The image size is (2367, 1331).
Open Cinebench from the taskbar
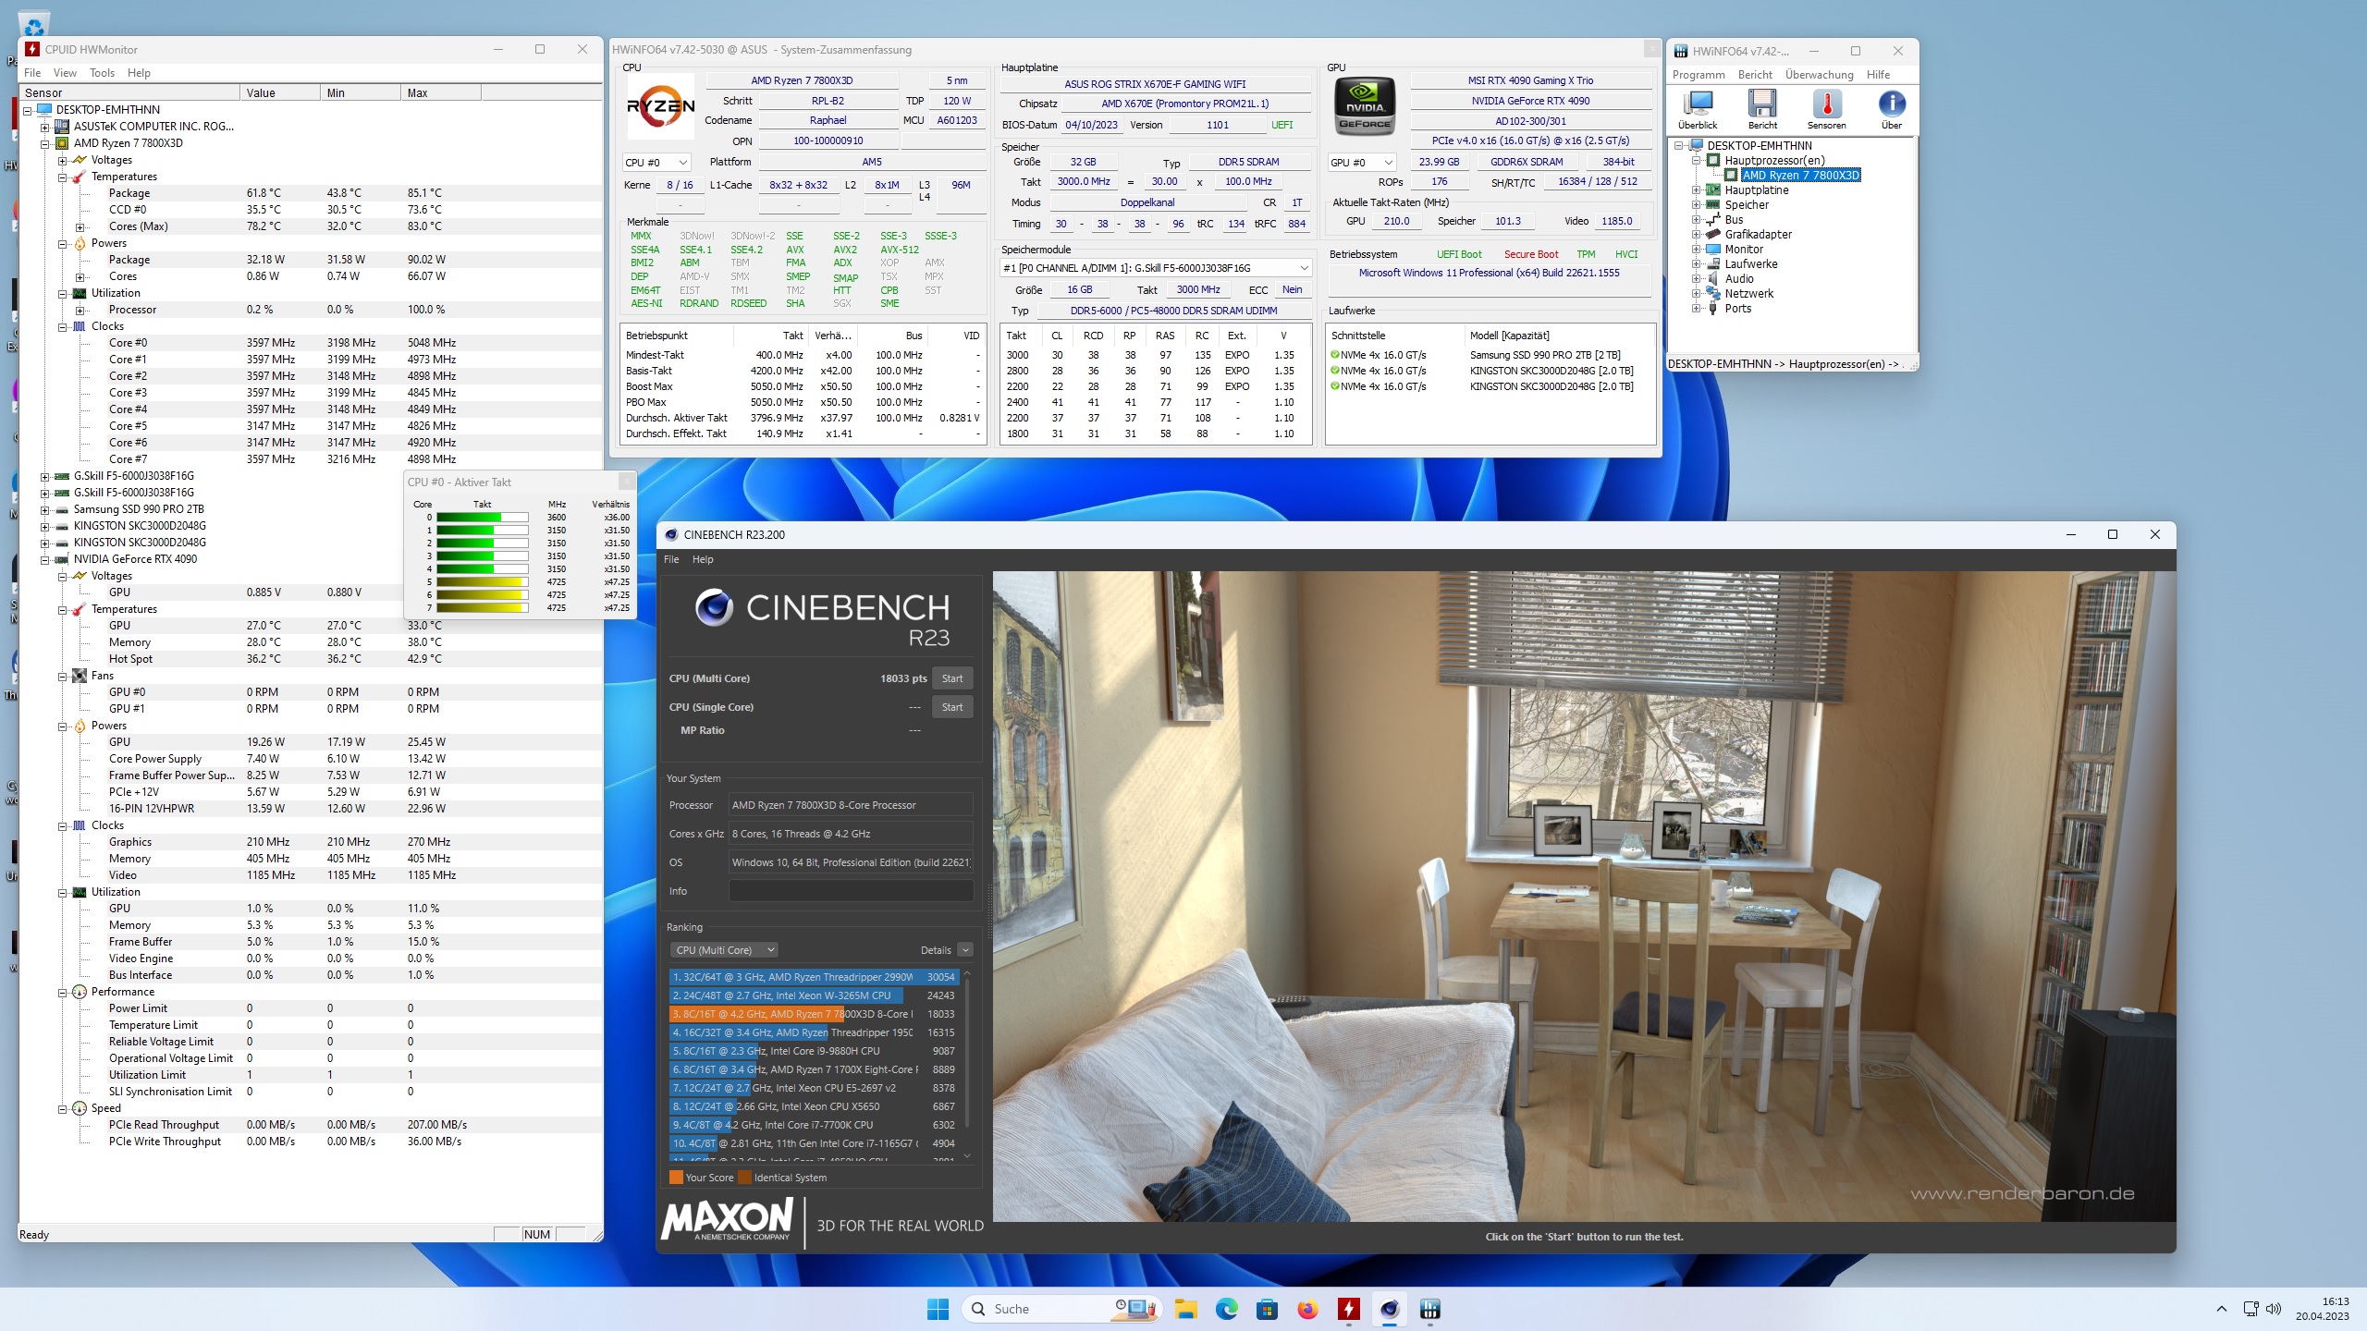(1390, 1309)
